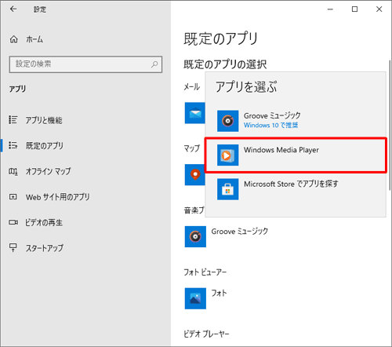Focus the 設定の検索 search field
Screen dimensions: 392x347
click(x=85, y=64)
